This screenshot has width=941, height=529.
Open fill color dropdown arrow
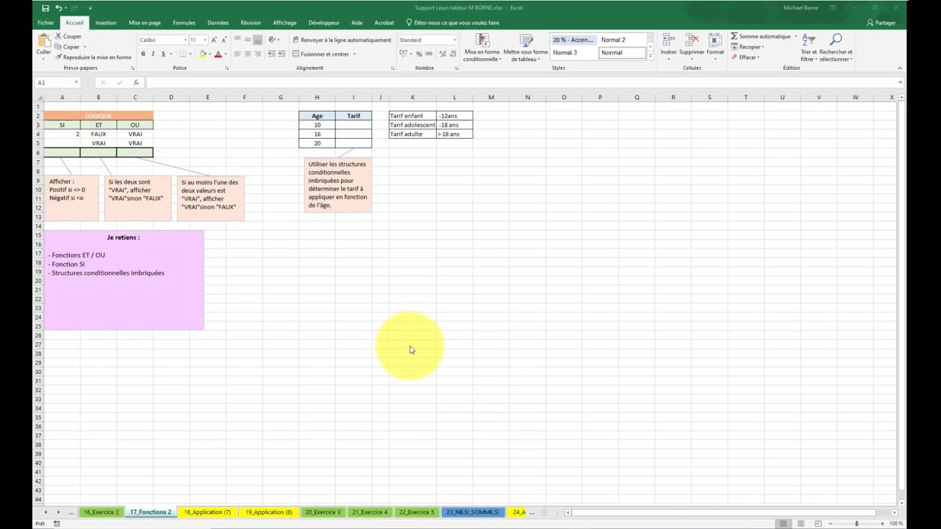[210, 54]
